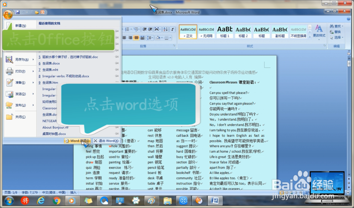Expand the styles gallery more arrow
The width and height of the screenshot is (354, 208).
310,36
